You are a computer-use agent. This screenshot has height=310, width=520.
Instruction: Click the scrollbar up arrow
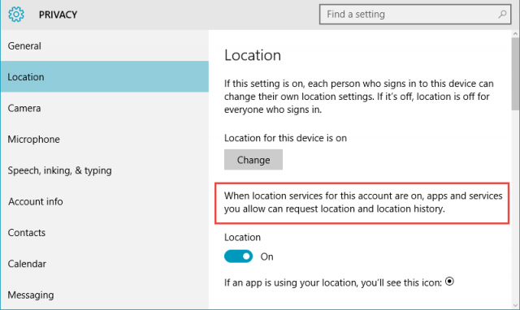(x=515, y=34)
